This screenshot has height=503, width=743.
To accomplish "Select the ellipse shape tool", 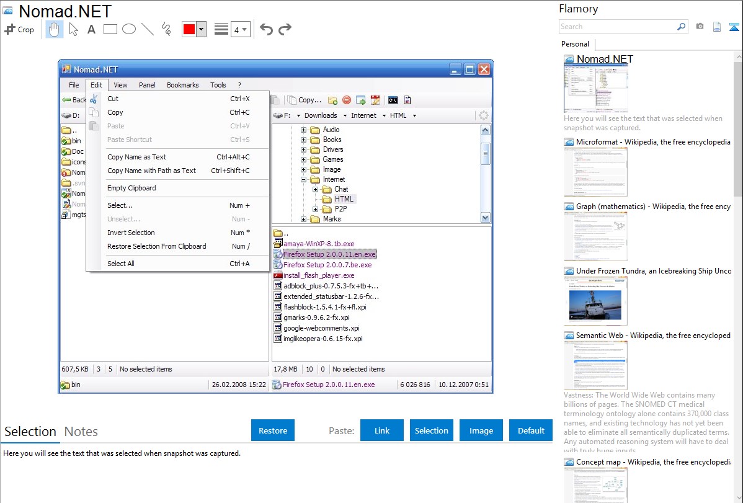I will click(x=129, y=29).
